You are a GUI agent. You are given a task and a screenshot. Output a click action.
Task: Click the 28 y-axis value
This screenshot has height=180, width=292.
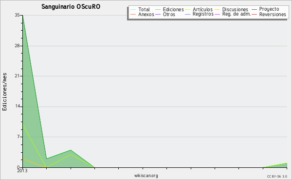coord(17,46)
